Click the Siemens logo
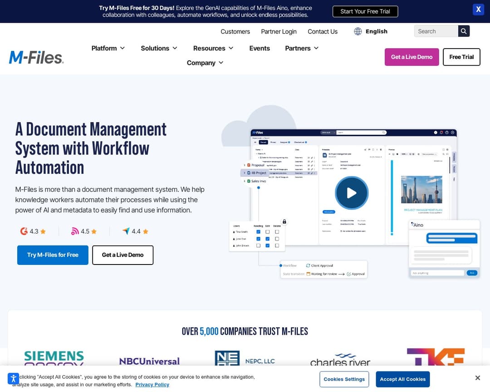The width and height of the screenshot is (490, 392). (54, 358)
